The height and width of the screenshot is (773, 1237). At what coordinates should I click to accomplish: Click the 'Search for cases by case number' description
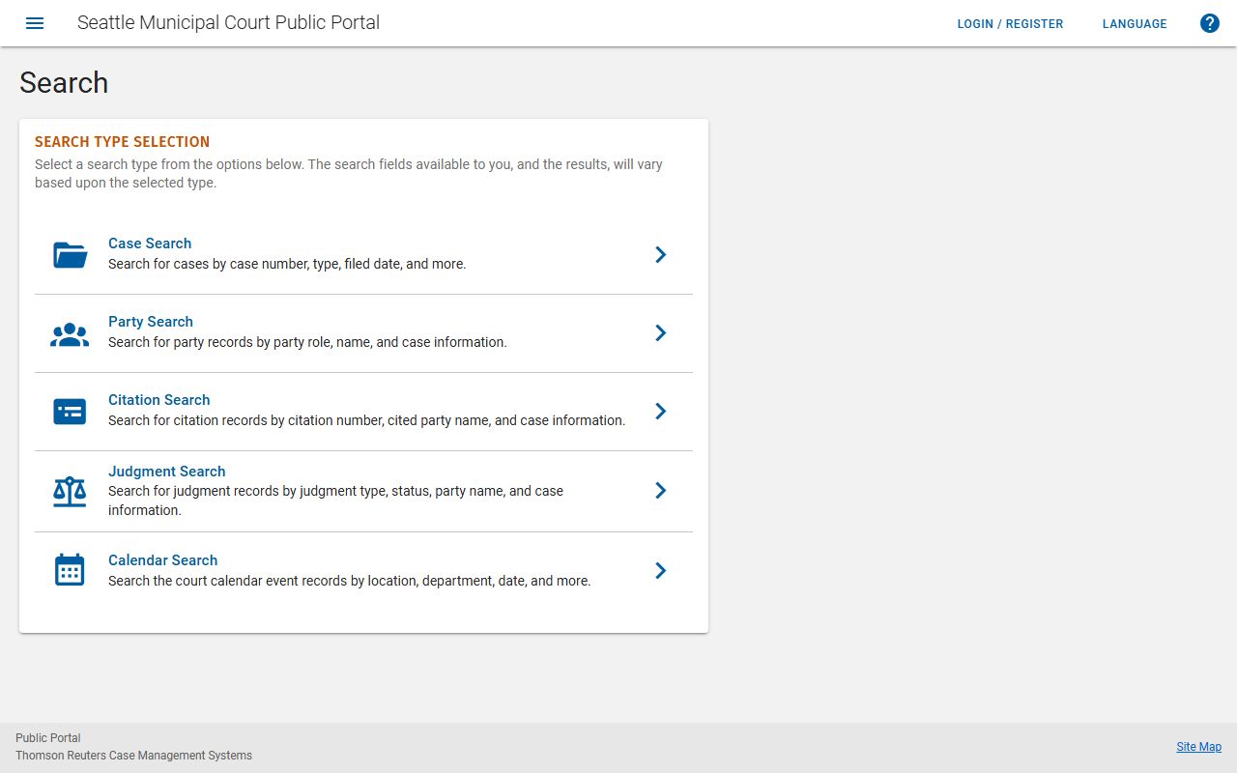[287, 264]
